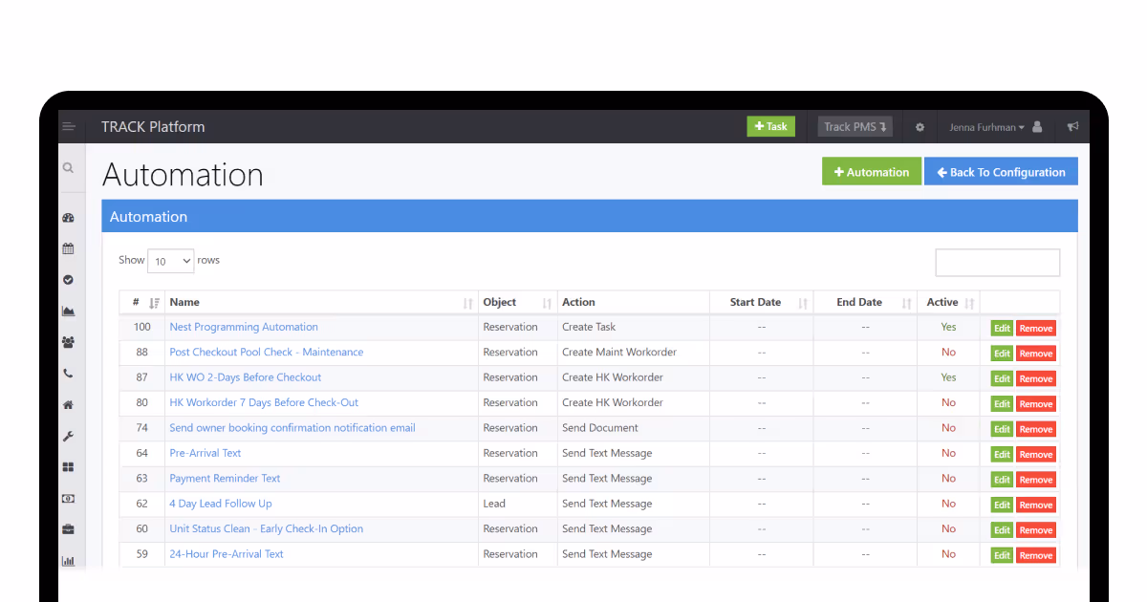Open the home icon in the sidebar
Image resolution: width=1147 pixels, height=602 pixels.
(x=68, y=404)
